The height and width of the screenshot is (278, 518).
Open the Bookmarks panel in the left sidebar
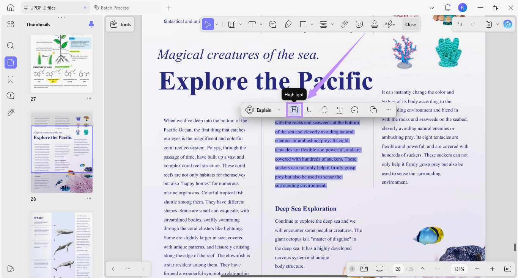(x=11, y=79)
